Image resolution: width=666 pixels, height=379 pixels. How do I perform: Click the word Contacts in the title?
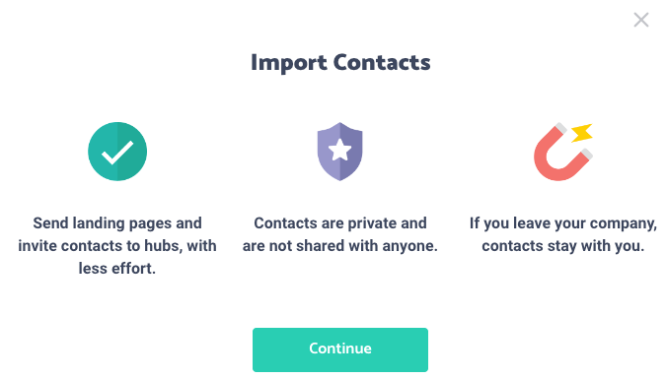coord(382,62)
